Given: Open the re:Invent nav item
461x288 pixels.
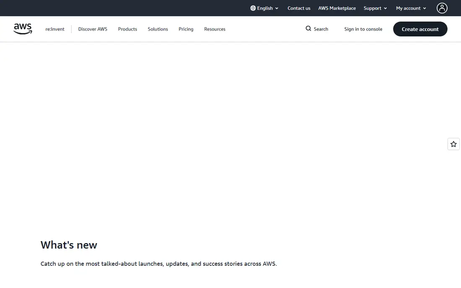Looking at the screenshot, I should click(54, 29).
